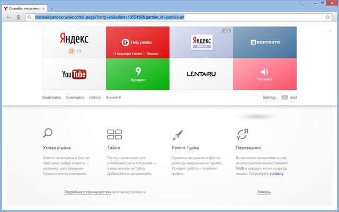Open the settings gear icon in the title bar
This screenshot has width=339, height=212.
click(x=302, y=3)
